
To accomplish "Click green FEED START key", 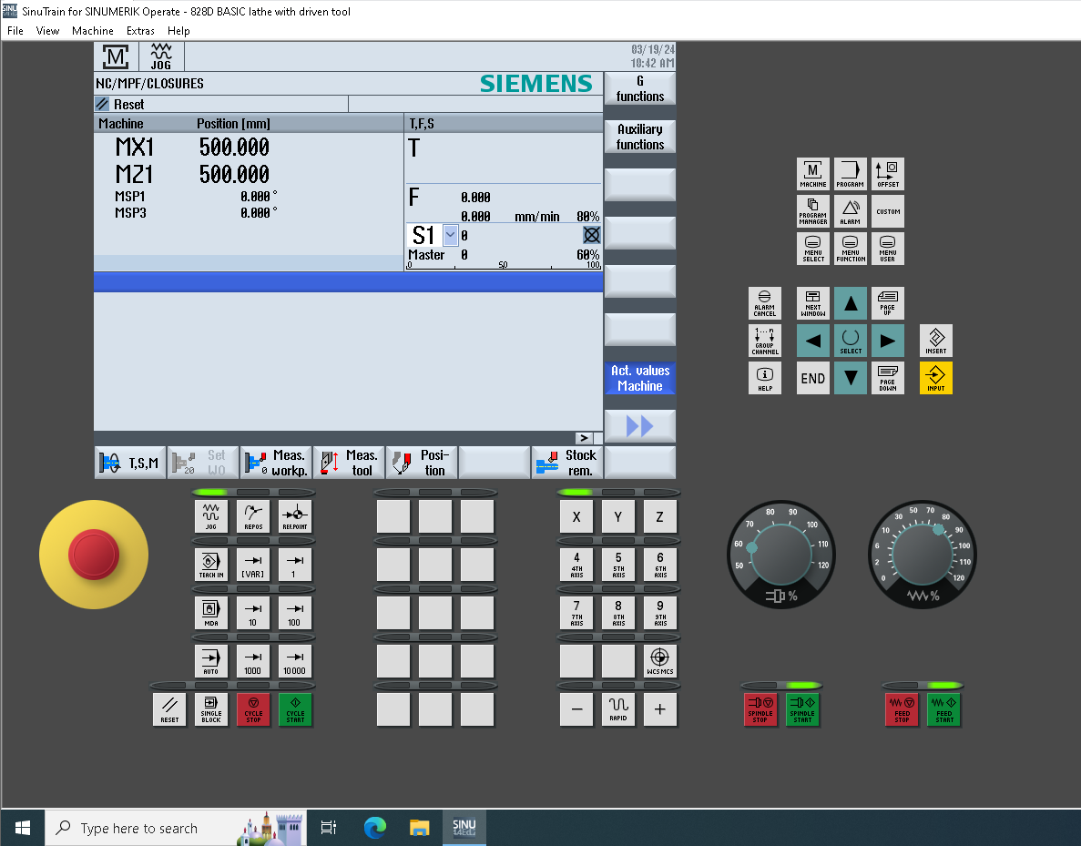I will 943,709.
